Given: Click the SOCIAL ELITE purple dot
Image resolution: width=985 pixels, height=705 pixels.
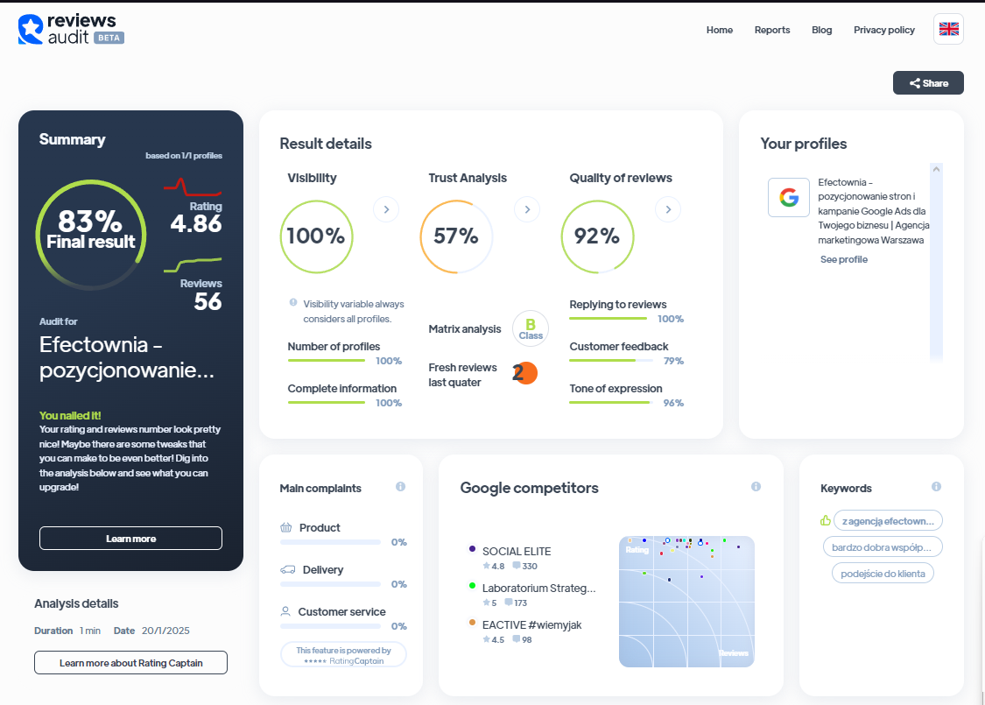Looking at the screenshot, I should click(x=473, y=548).
